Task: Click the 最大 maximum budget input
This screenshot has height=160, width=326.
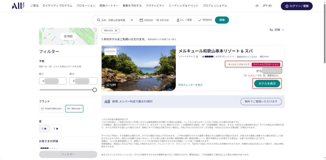Action: tap(83, 81)
